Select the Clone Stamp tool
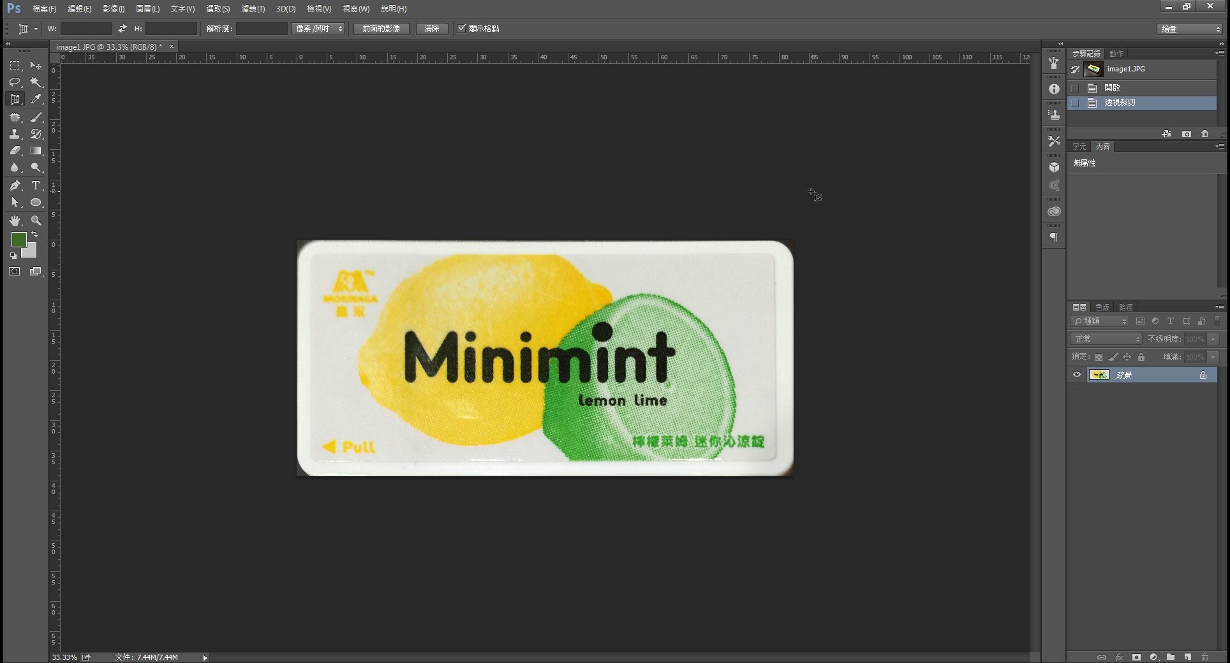The height and width of the screenshot is (663, 1230). pyautogui.click(x=15, y=134)
